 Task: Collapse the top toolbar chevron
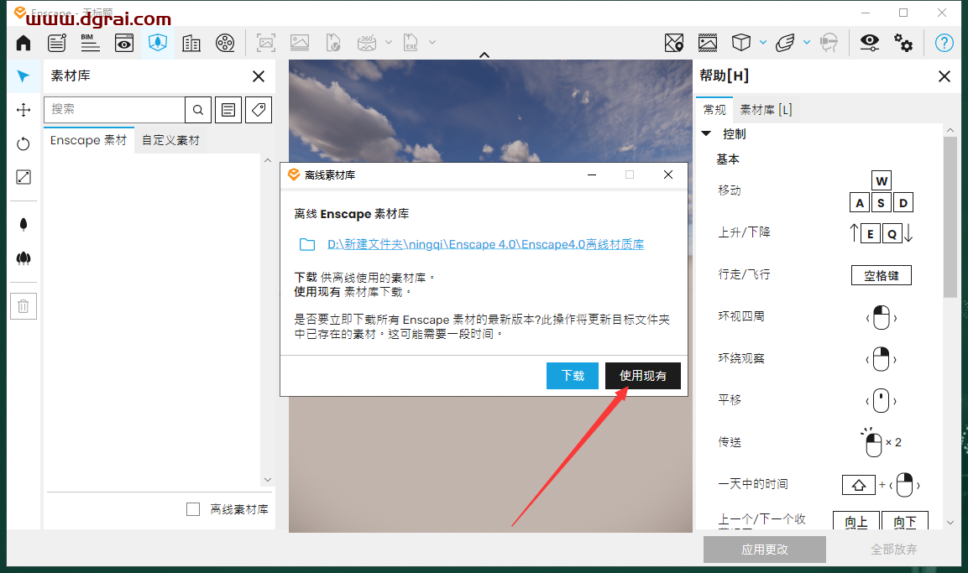pyautogui.click(x=484, y=55)
